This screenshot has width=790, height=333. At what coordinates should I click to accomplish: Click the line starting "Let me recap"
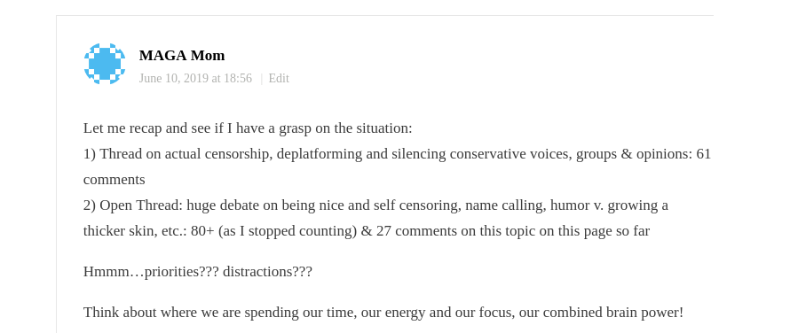(248, 128)
